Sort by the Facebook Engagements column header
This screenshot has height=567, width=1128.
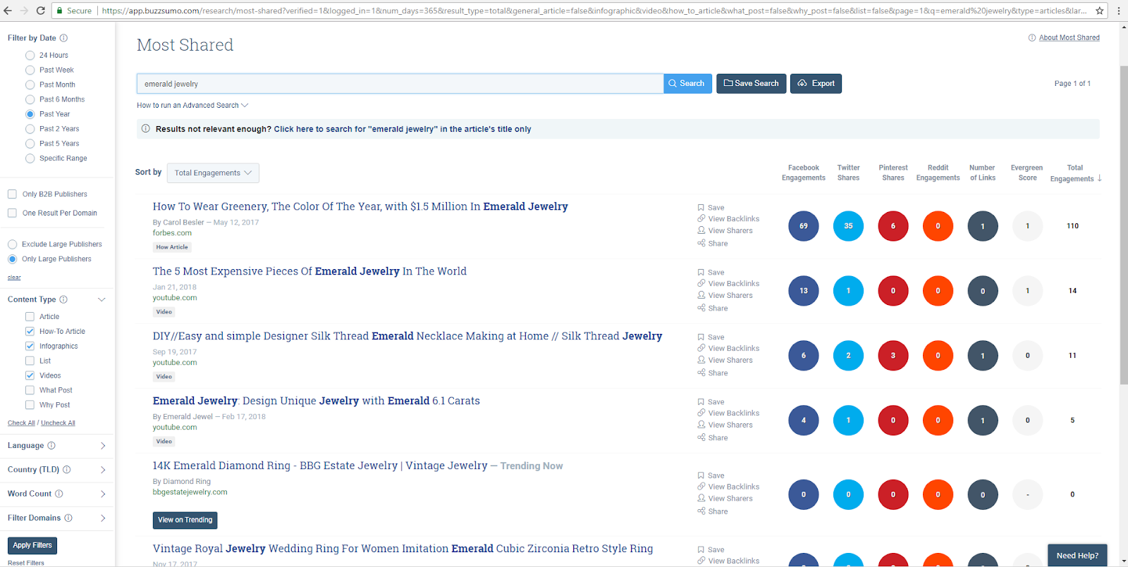pyautogui.click(x=804, y=173)
